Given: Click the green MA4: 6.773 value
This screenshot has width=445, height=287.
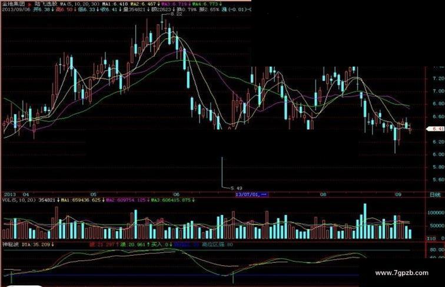Looking at the screenshot, I should coord(205,4).
